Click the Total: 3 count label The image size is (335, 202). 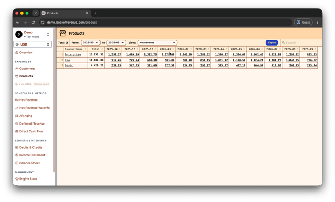(63, 43)
